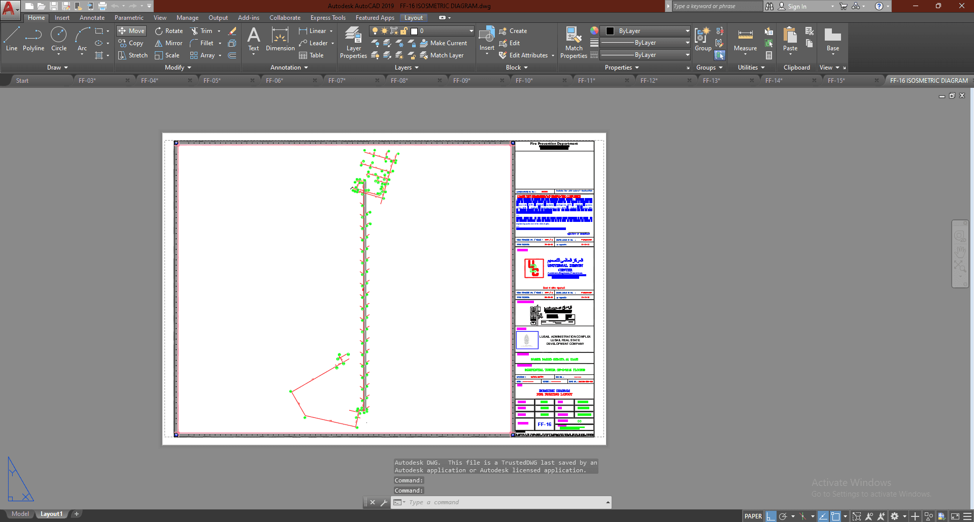Image resolution: width=974 pixels, height=522 pixels.
Task: Switch to the FF-10 drawing tab
Action: (524, 81)
